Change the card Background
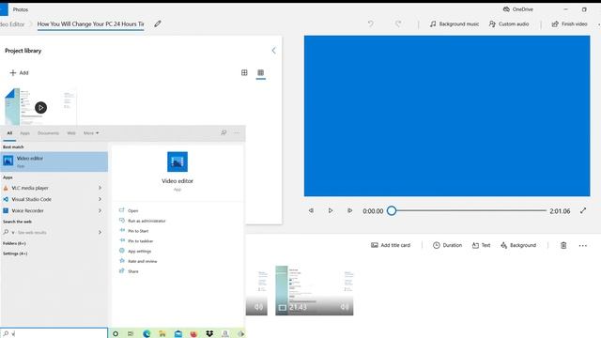Image resolution: width=601 pixels, height=338 pixels. pos(518,245)
